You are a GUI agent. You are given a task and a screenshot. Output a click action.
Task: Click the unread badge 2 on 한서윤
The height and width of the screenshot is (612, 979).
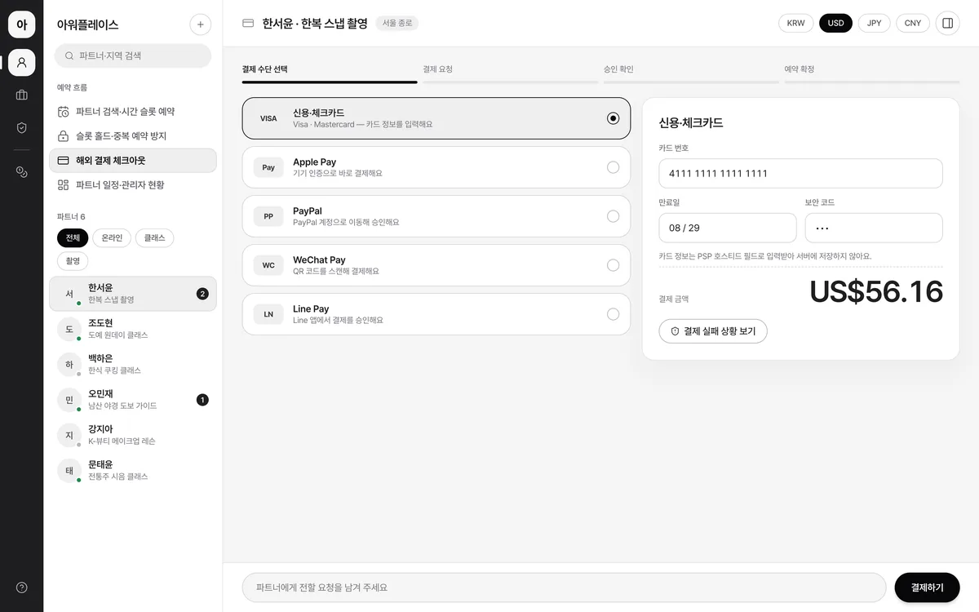202,294
